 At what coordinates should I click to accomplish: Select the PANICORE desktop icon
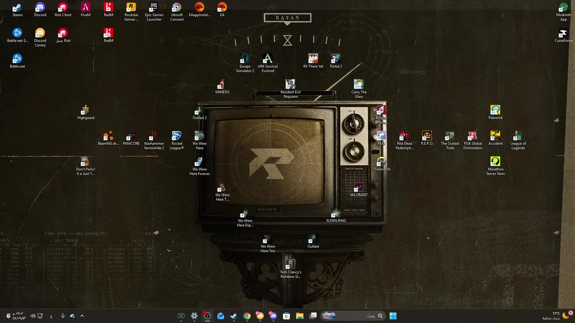pos(131,138)
